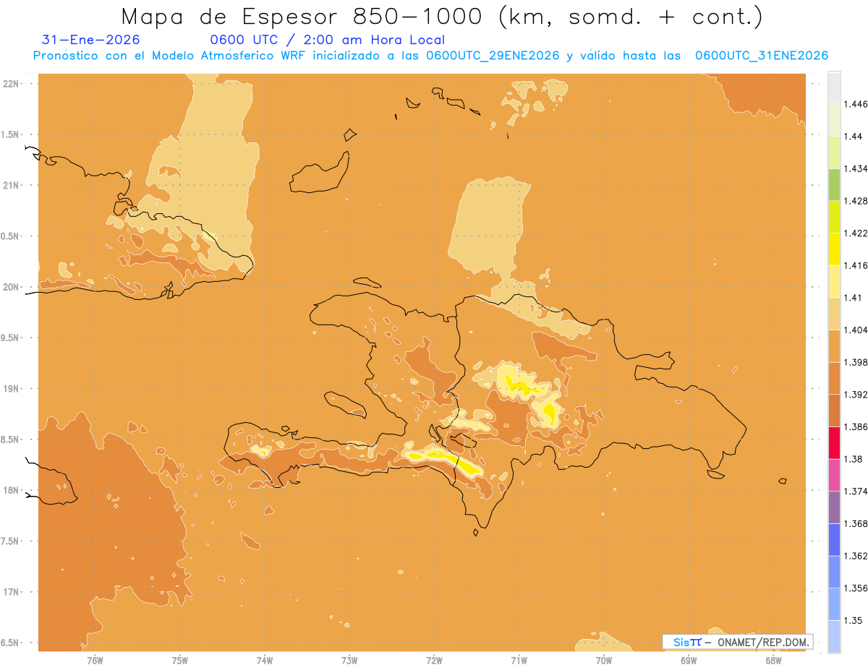Click the legend value "1.44"

(853, 136)
